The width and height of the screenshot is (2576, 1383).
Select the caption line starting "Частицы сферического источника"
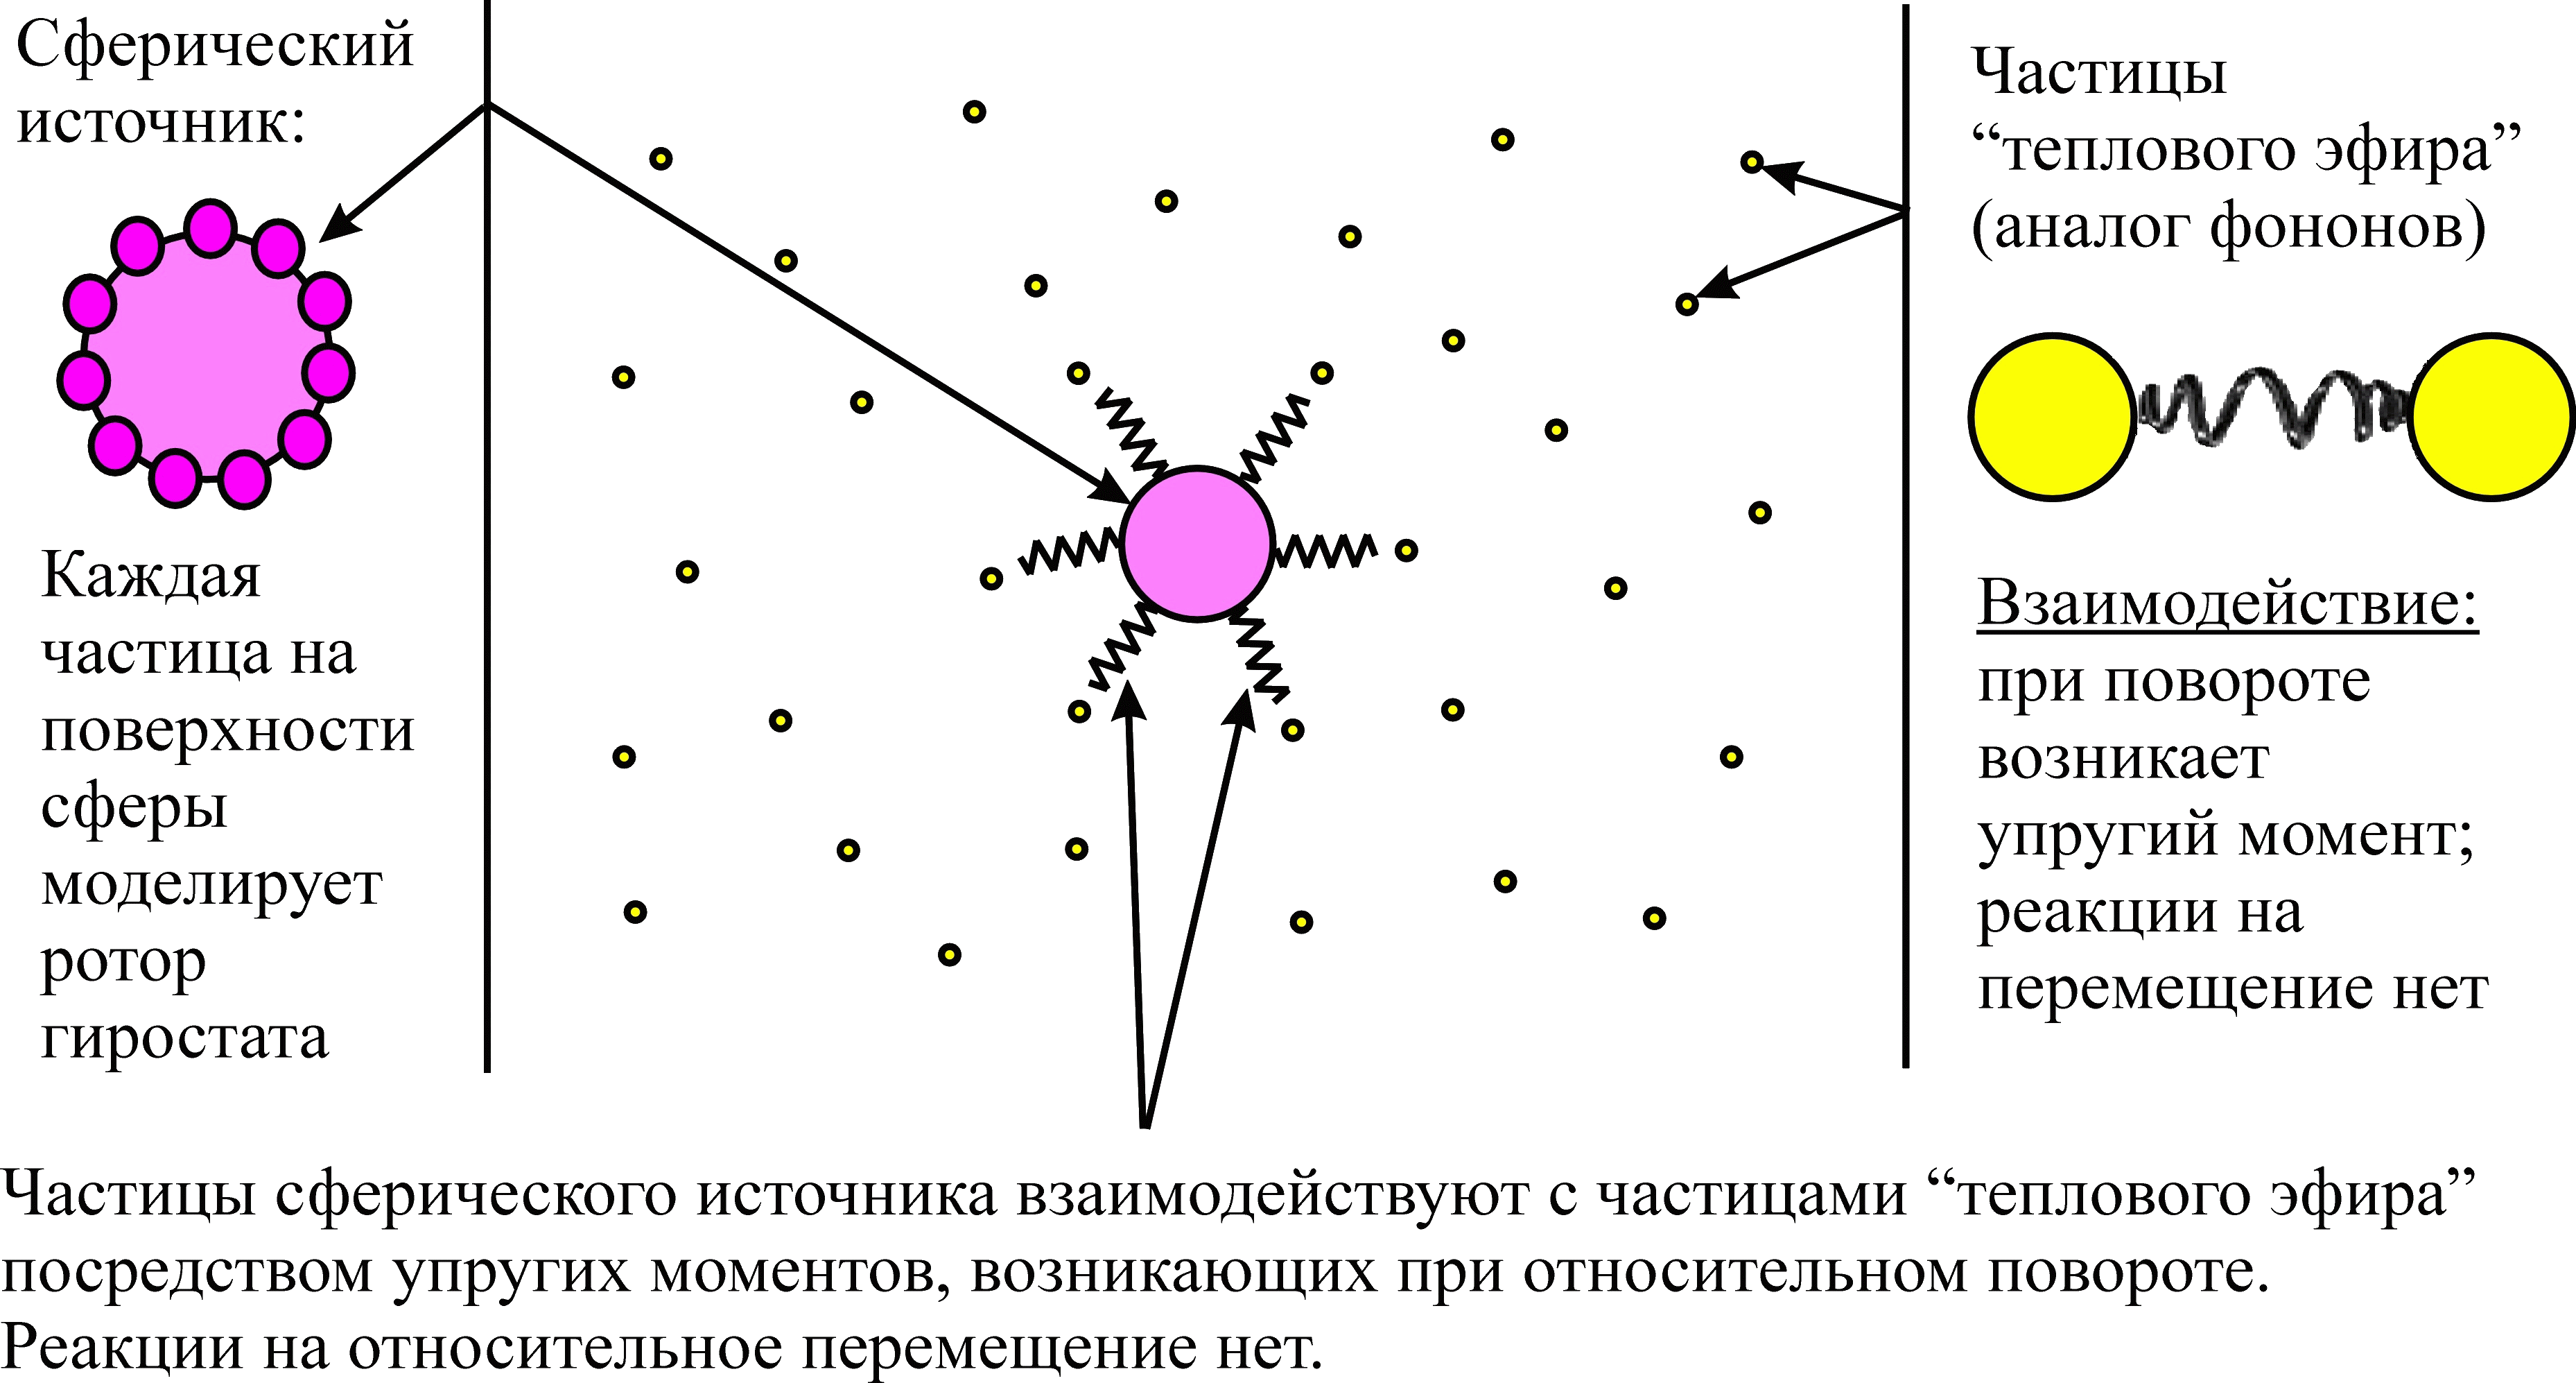[1238, 1195]
